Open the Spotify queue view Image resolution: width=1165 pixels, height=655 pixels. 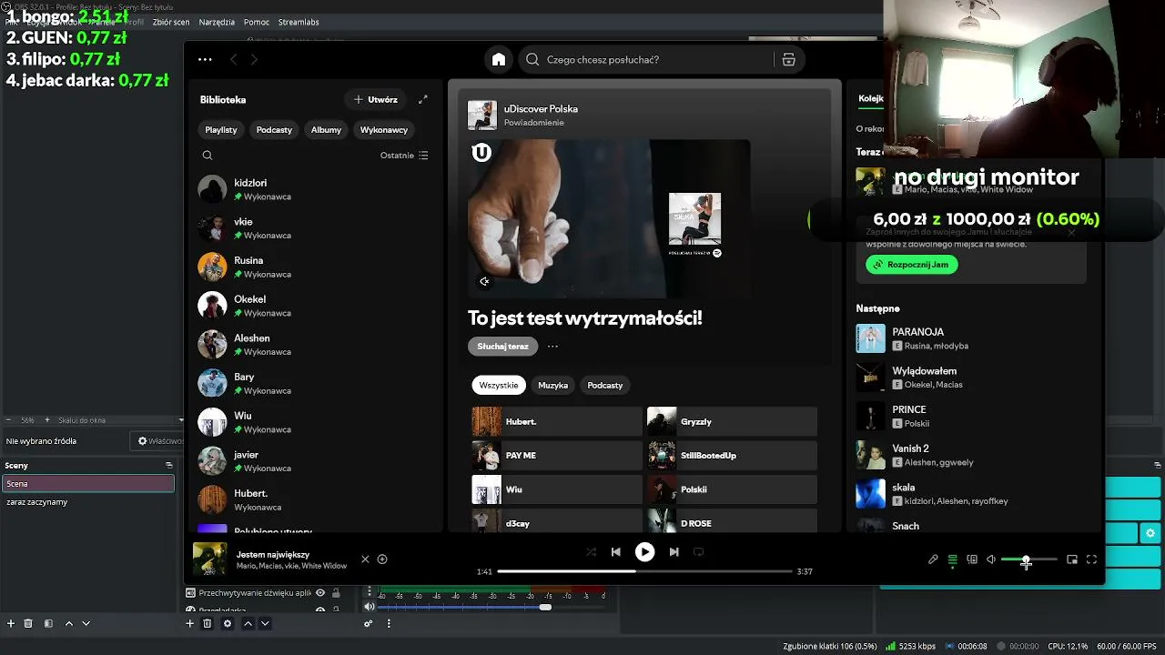pos(952,559)
